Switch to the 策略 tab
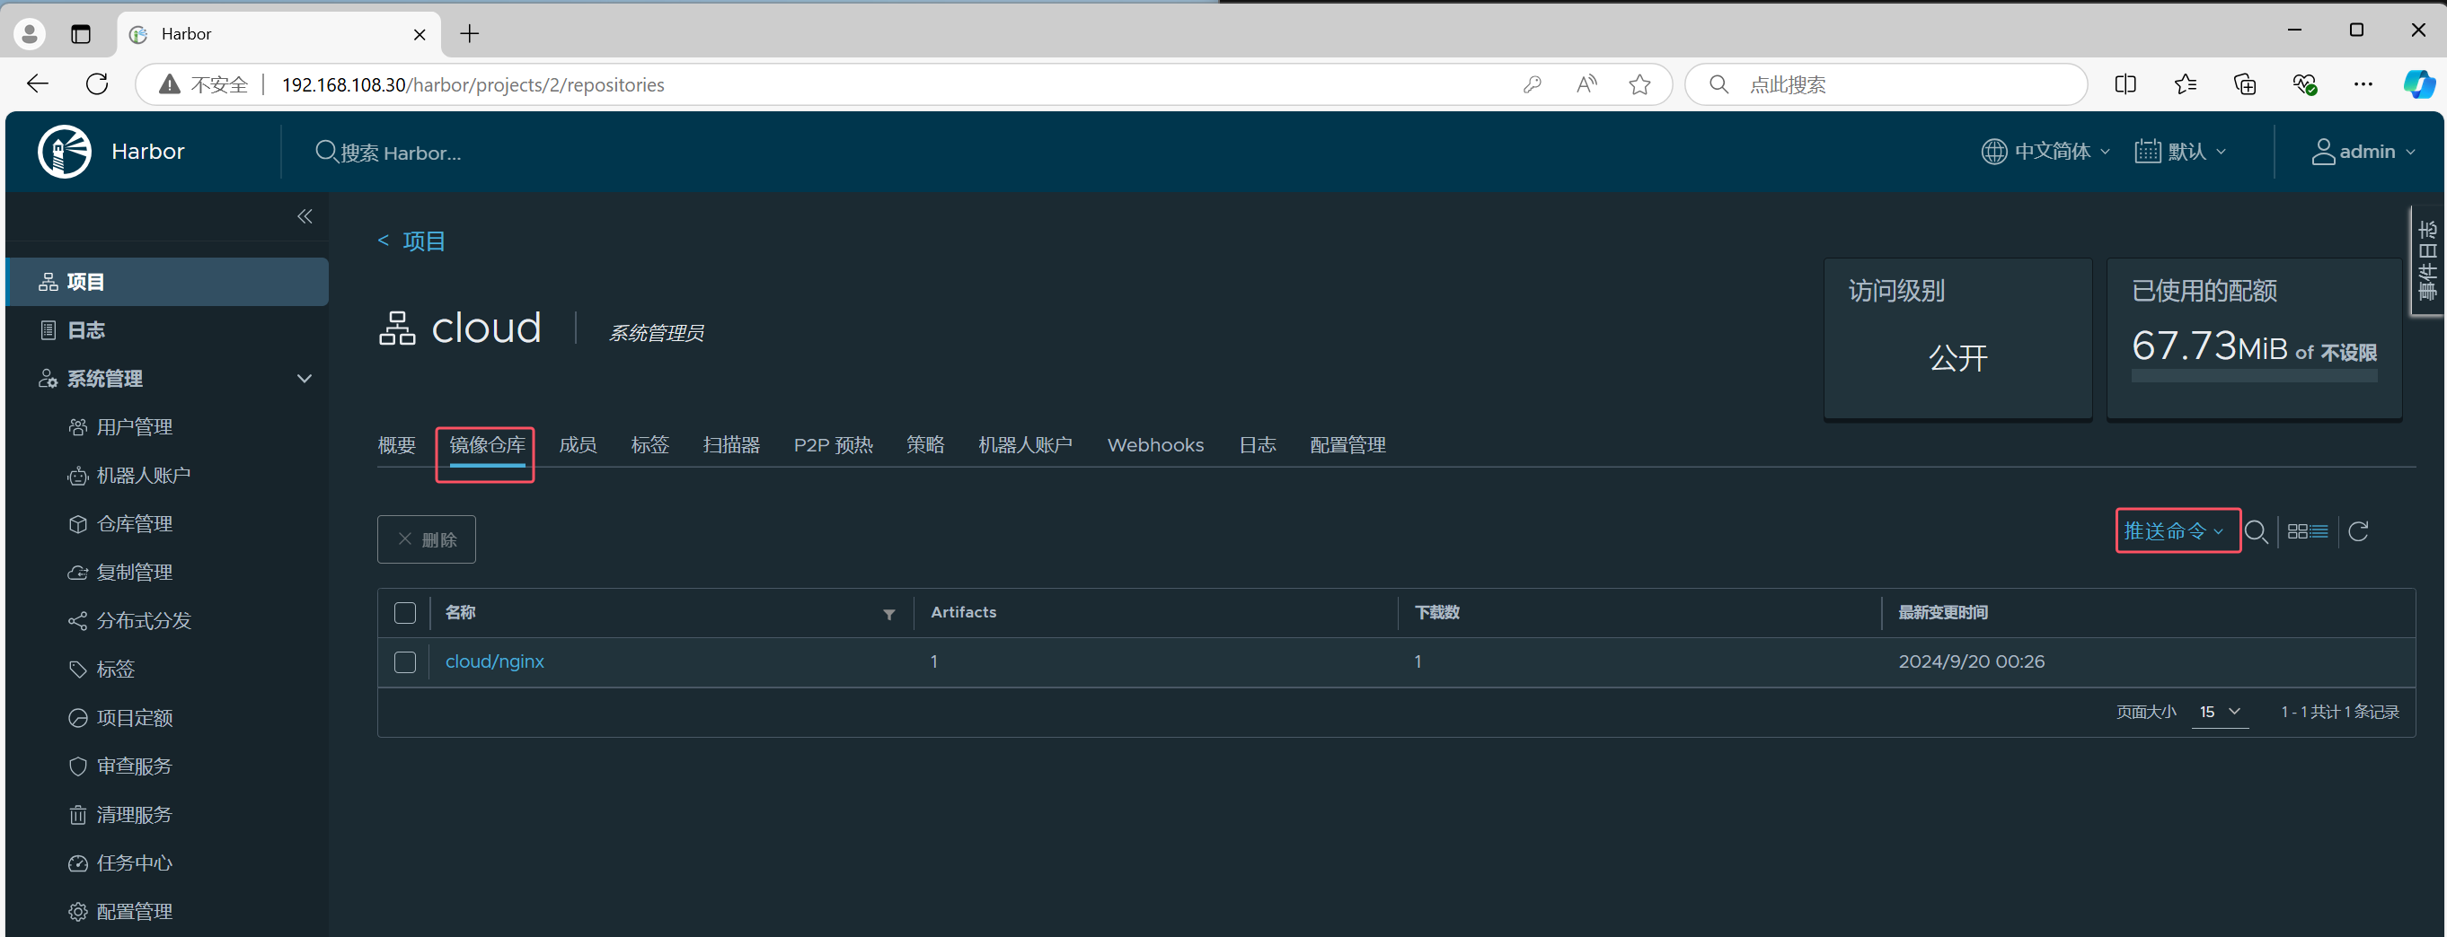Image resolution: width=2447 pixels, height=937 pixels. pyautogui.click(x=925, y=445)
